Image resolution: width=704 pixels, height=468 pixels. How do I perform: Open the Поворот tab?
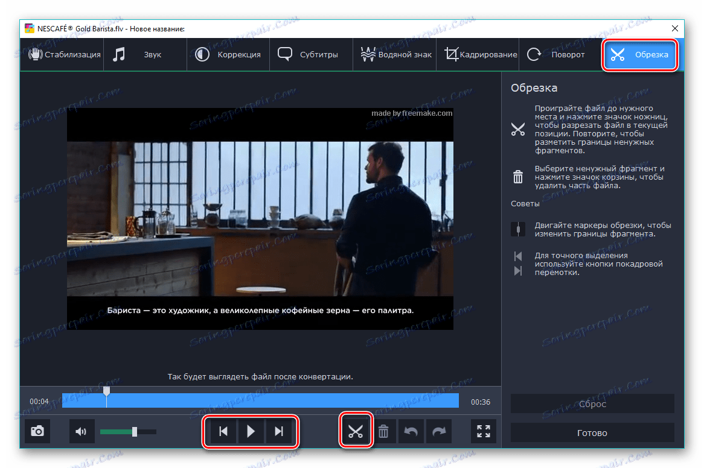pos(560,55)
